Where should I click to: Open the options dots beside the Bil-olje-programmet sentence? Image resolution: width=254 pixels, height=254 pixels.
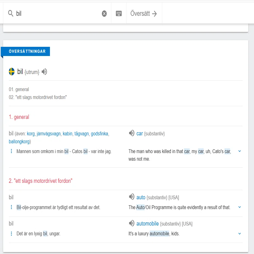[x=11, y=207]
